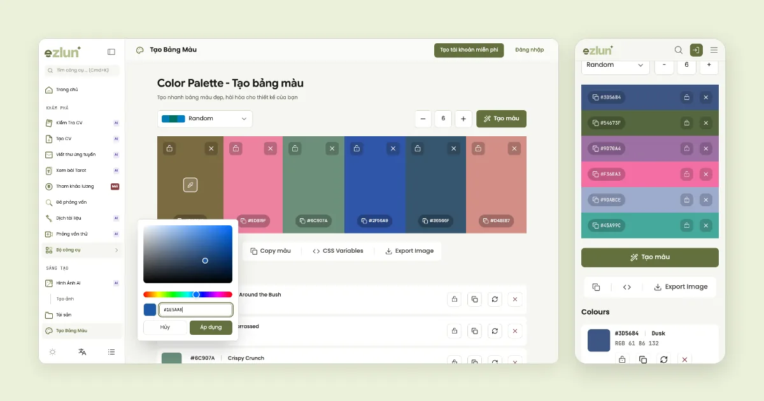The width and height of the screenshot is (764, 401).
Task: Click the hex input field #1E5AA8
Action: point(195,310)
